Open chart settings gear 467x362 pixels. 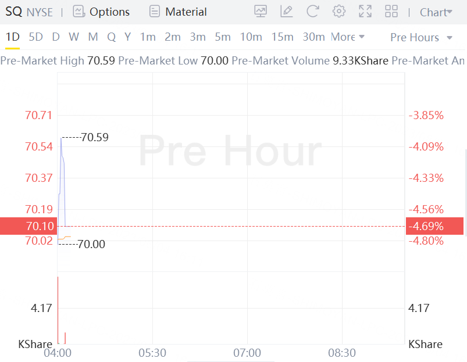(x=339, y=12)
